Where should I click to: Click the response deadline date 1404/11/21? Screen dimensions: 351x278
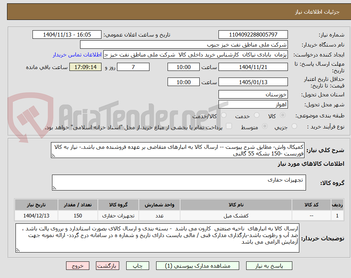point(253,67)
